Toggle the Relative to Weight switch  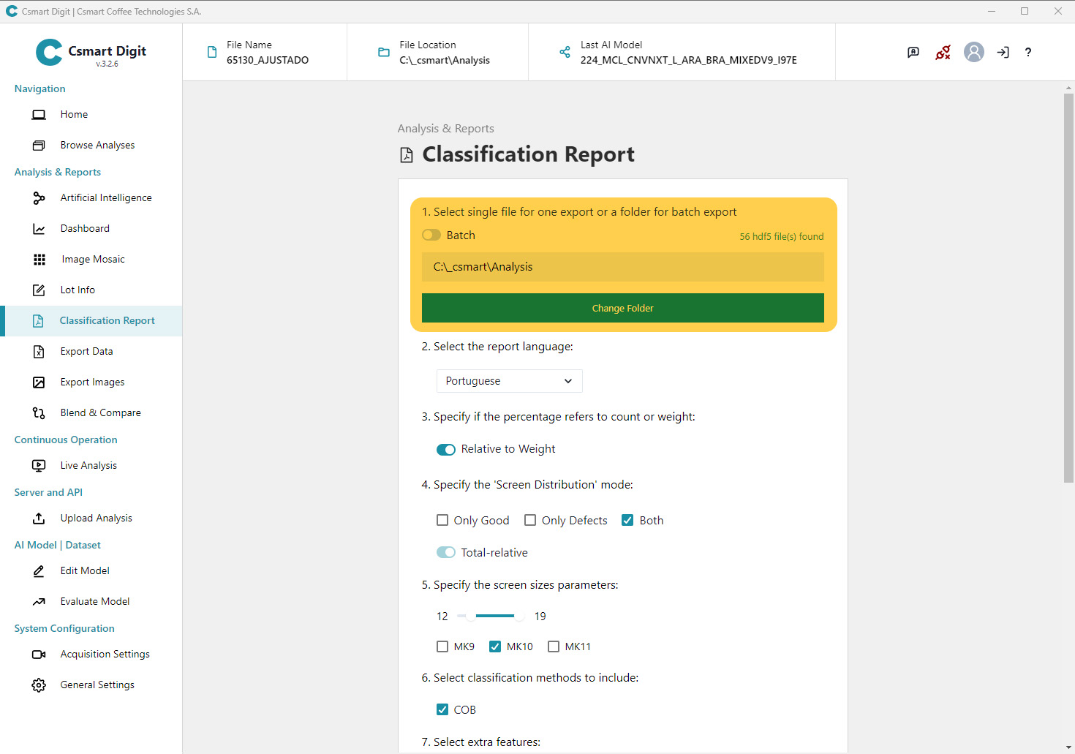click(x=446, y=450)
